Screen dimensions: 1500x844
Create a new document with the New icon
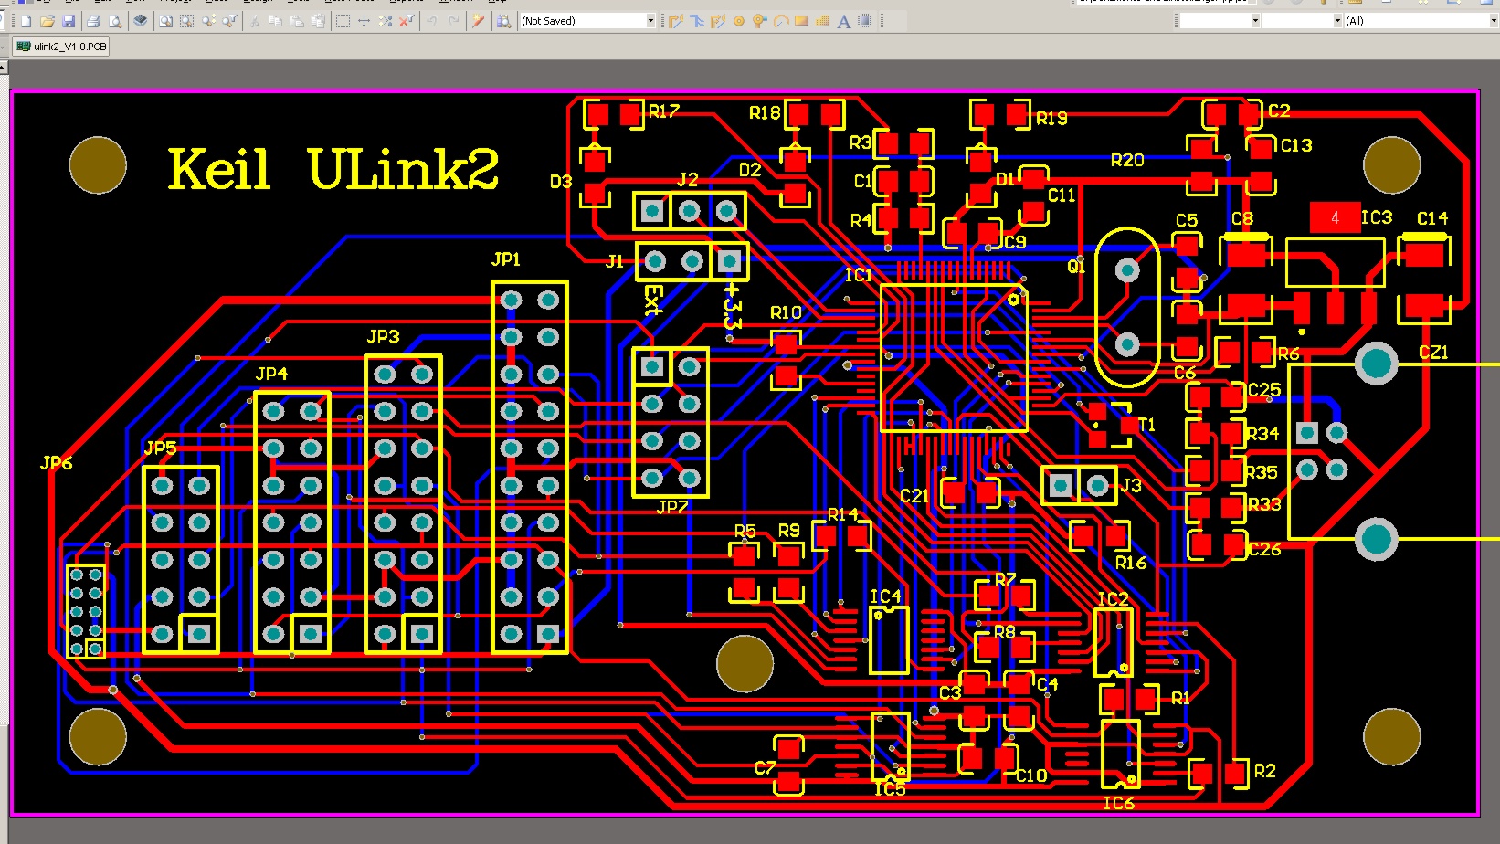26,21
